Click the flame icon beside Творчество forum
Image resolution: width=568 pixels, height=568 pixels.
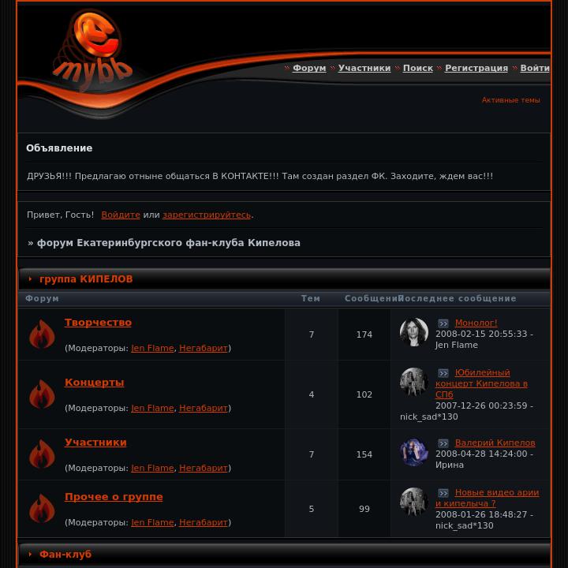click(42, 334)
